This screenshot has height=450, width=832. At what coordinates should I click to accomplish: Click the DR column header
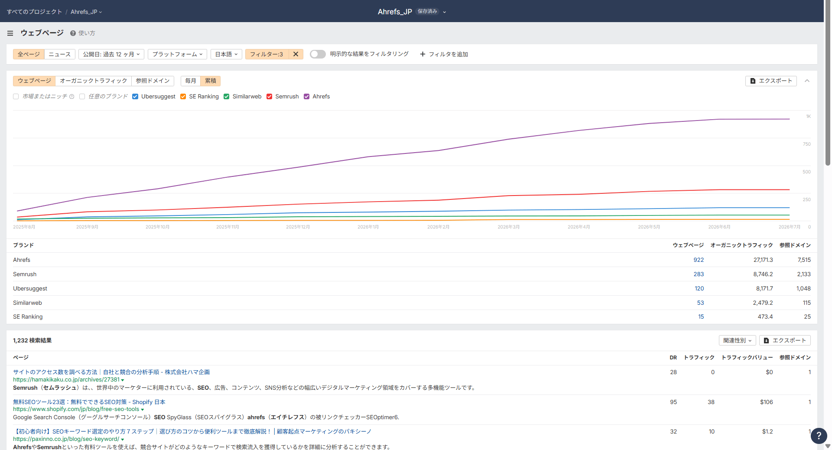click(673, 358)
